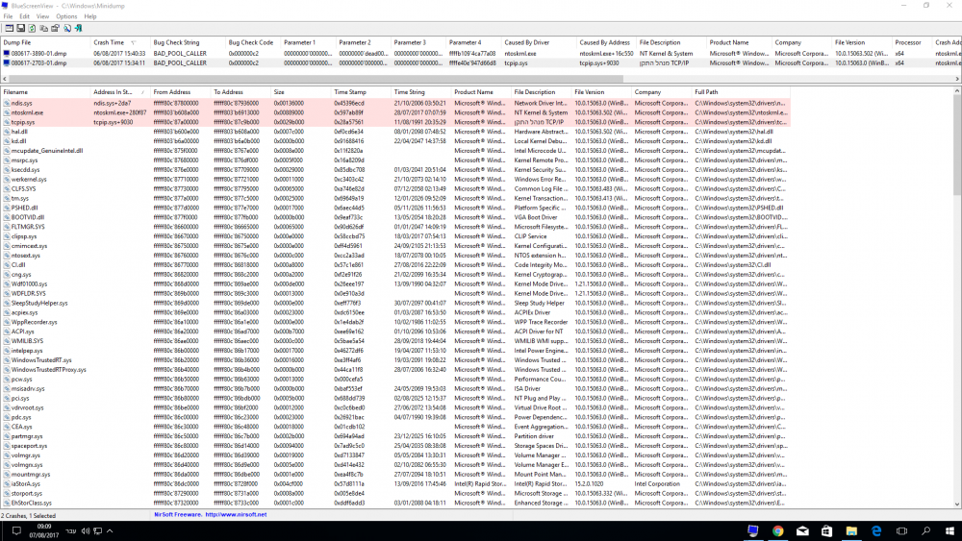The height and width of the screenshot is (541, 962).
Task: Select the 080617-3890-01.dmp crash row
Action: [481, 53]
